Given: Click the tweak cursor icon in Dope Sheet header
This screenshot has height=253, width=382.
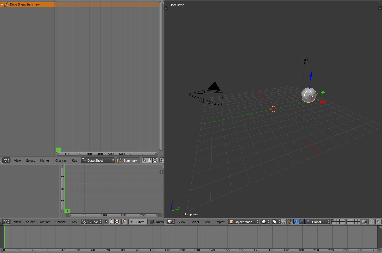Looking at the screenshot, I should tap(144, 160).
